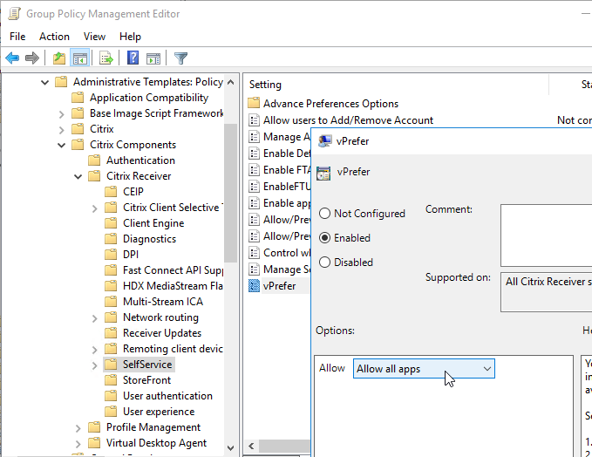Click the vPrefer dialog title bar icon
592x457 pixels.
(324, 141)
